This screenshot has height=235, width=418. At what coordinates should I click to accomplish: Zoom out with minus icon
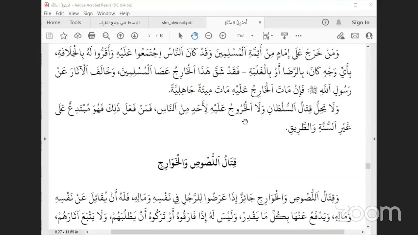pos(209,36)
